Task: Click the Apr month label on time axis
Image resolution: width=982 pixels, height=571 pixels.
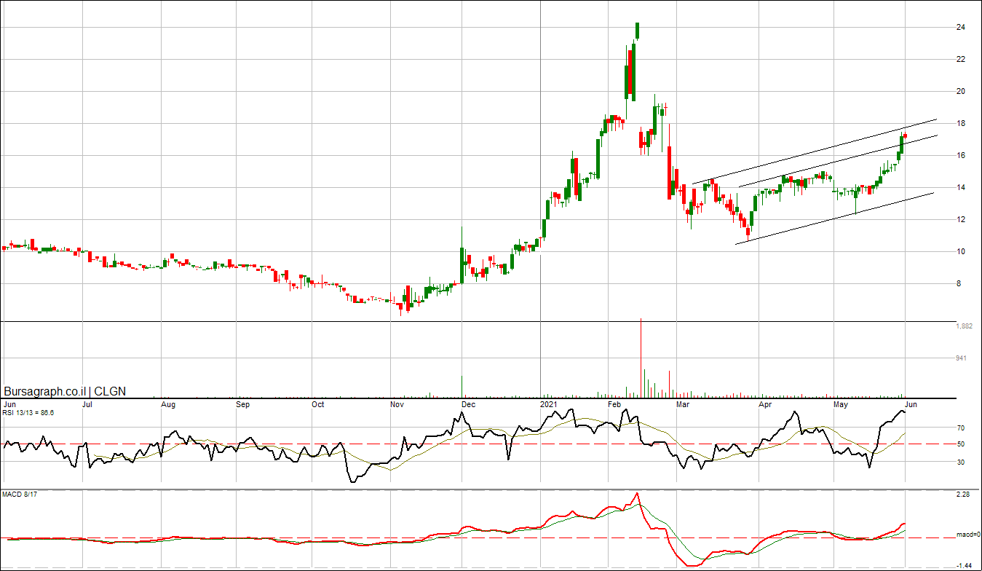Action: 765,403
